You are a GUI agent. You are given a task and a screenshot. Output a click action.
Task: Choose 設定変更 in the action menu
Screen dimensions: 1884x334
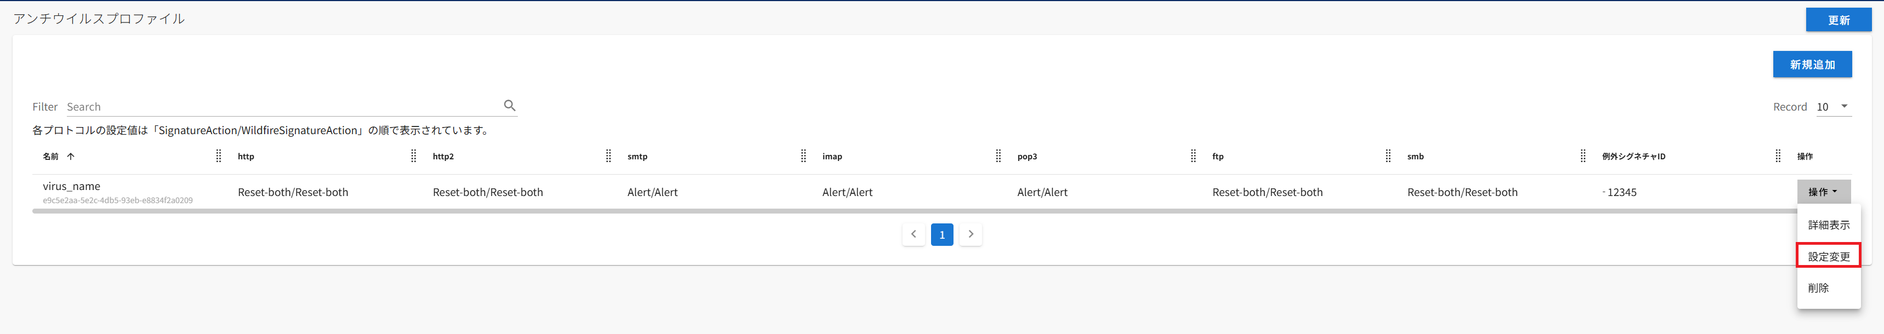tap(1829, 257)
